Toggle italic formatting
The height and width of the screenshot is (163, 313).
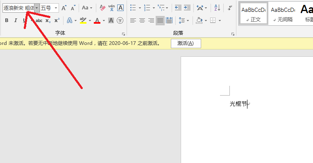pyautogui.click(x=16, y=20)
